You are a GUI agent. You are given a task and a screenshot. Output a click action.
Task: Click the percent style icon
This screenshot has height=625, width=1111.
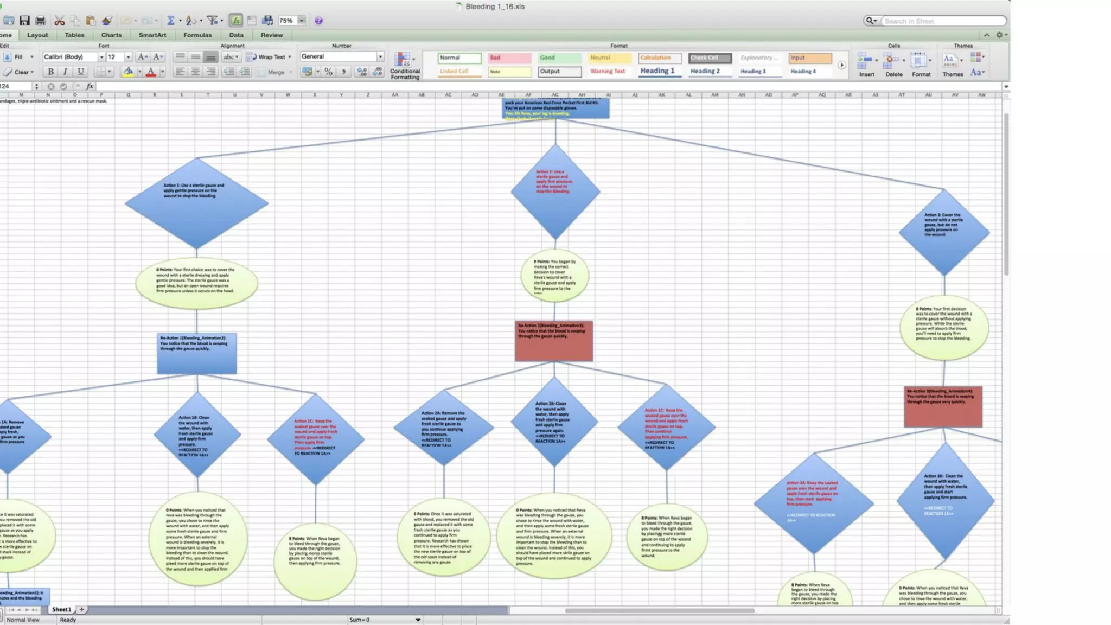click(328, 72)
